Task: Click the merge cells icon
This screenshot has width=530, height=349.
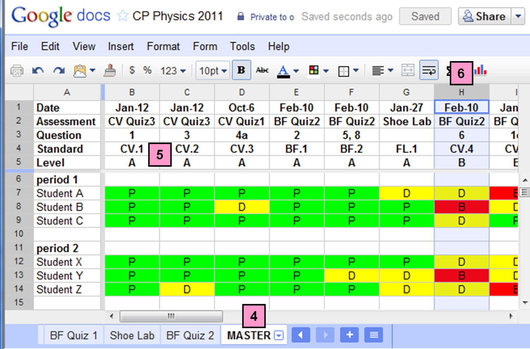Action: [408, 70]
